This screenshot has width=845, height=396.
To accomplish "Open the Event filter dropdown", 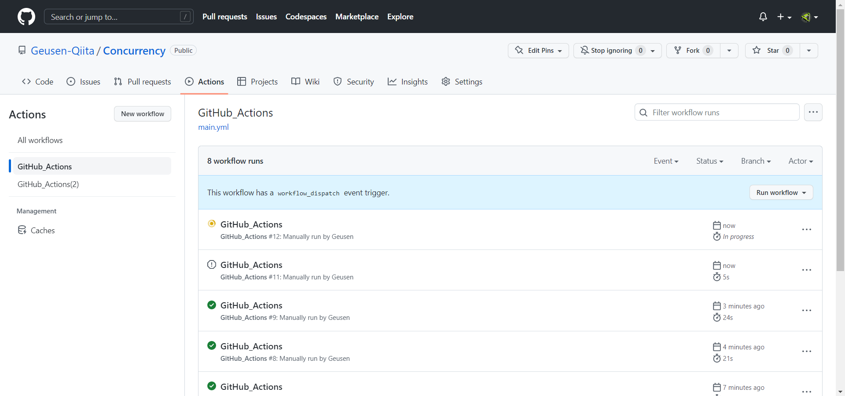I will point(666,161).
